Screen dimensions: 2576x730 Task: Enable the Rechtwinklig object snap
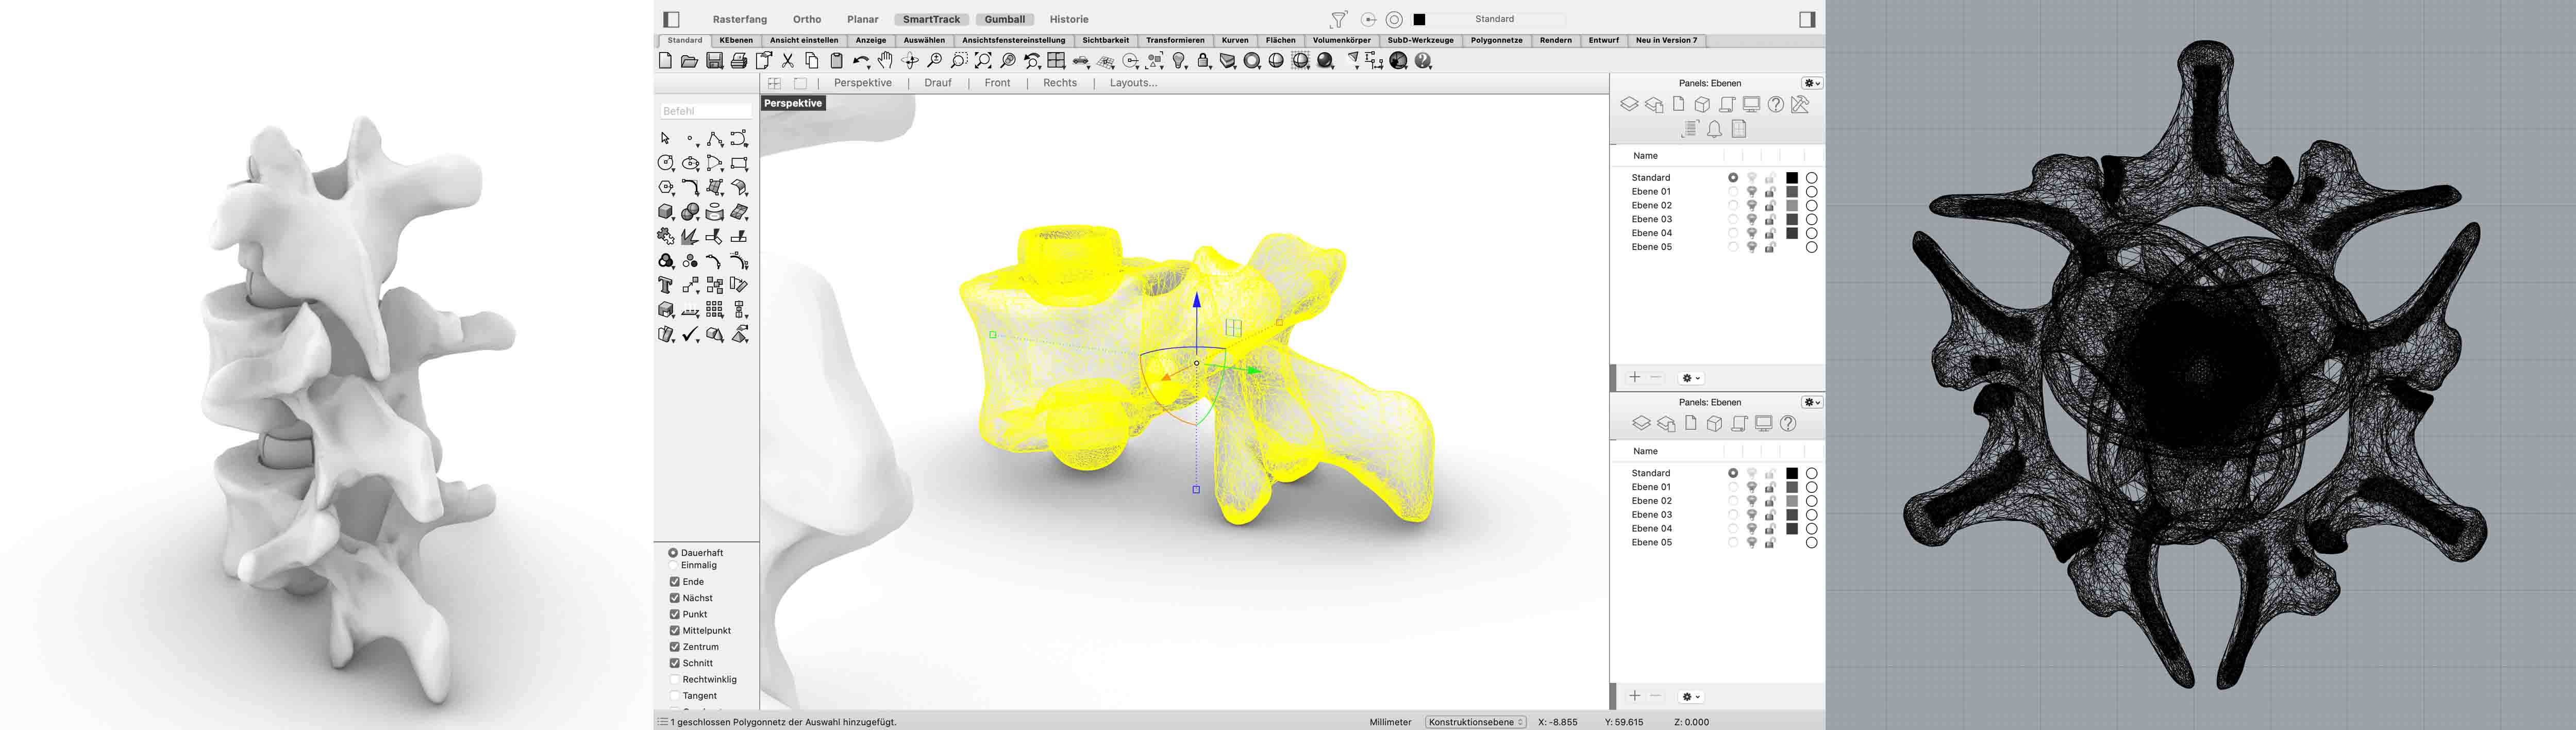click(675, 679)
